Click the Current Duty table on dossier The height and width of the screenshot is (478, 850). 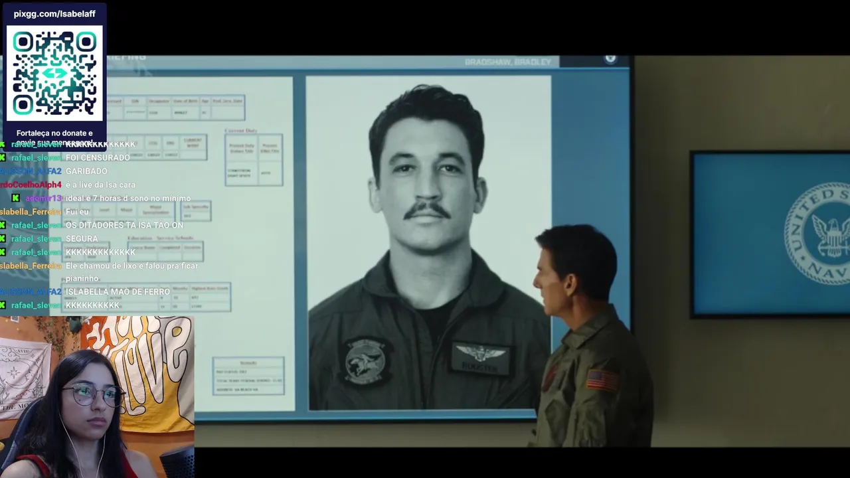pyautogui.click(x=254, y=159)
